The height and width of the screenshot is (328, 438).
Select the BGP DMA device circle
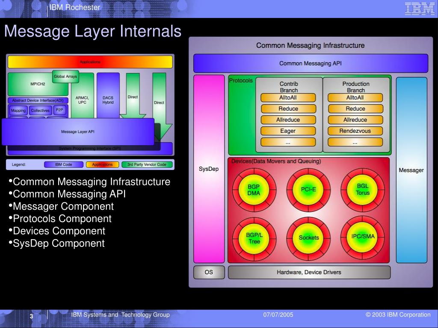[254, 190]
